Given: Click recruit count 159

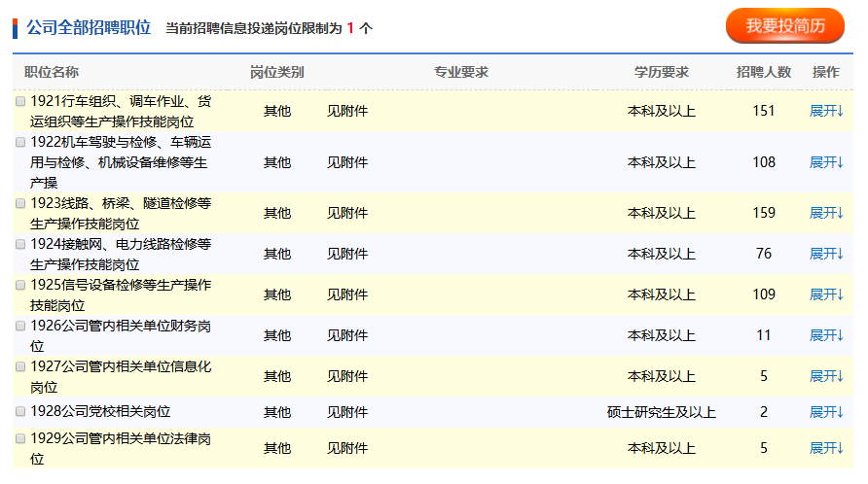Looking at the screenshot, I should coord(763,213).
